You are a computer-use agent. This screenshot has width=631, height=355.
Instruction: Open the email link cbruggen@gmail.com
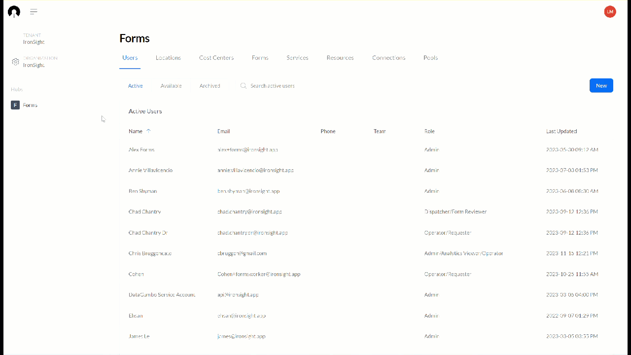[x=242, y=253]
